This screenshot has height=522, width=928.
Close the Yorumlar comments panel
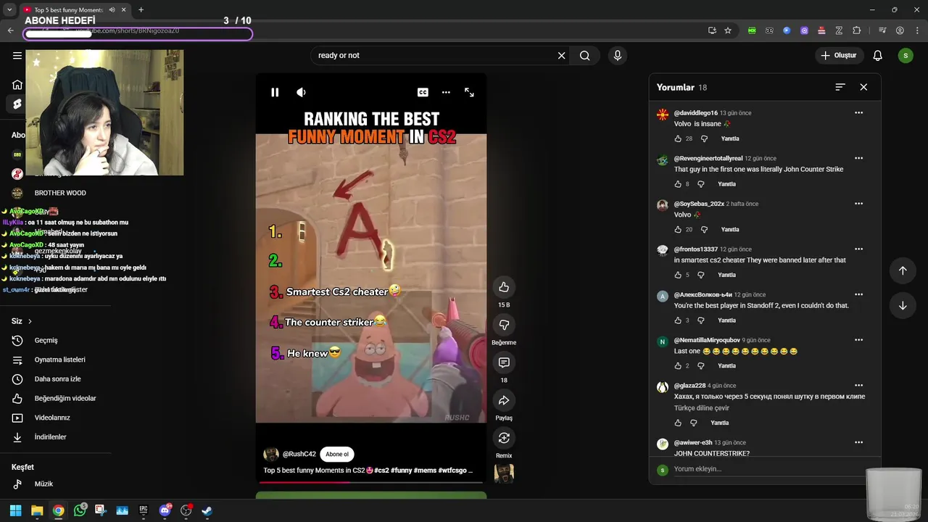[x=863, y=87]
